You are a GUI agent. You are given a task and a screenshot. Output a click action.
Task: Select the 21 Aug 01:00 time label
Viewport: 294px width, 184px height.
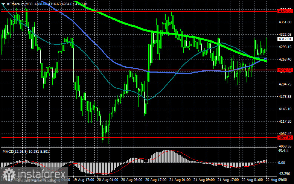[180, 180]
